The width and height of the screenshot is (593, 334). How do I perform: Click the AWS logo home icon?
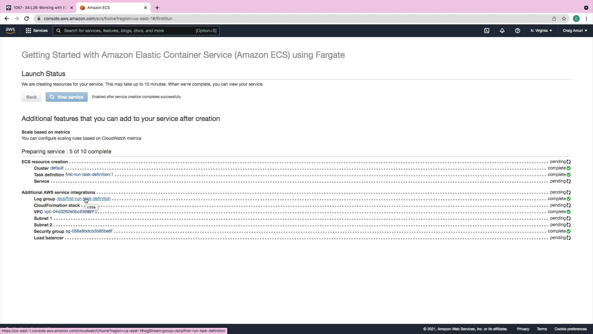coord(10,30)
